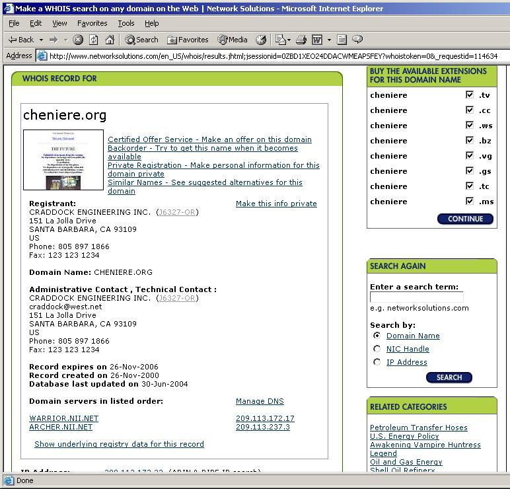Click Make this info private link
The image size is (510, 489).
point(276,204)
